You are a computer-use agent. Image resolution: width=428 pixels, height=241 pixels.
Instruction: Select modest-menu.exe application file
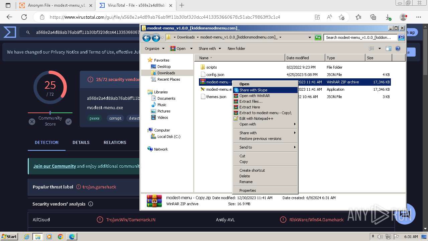pyautogui.click(x=216, y=89)
